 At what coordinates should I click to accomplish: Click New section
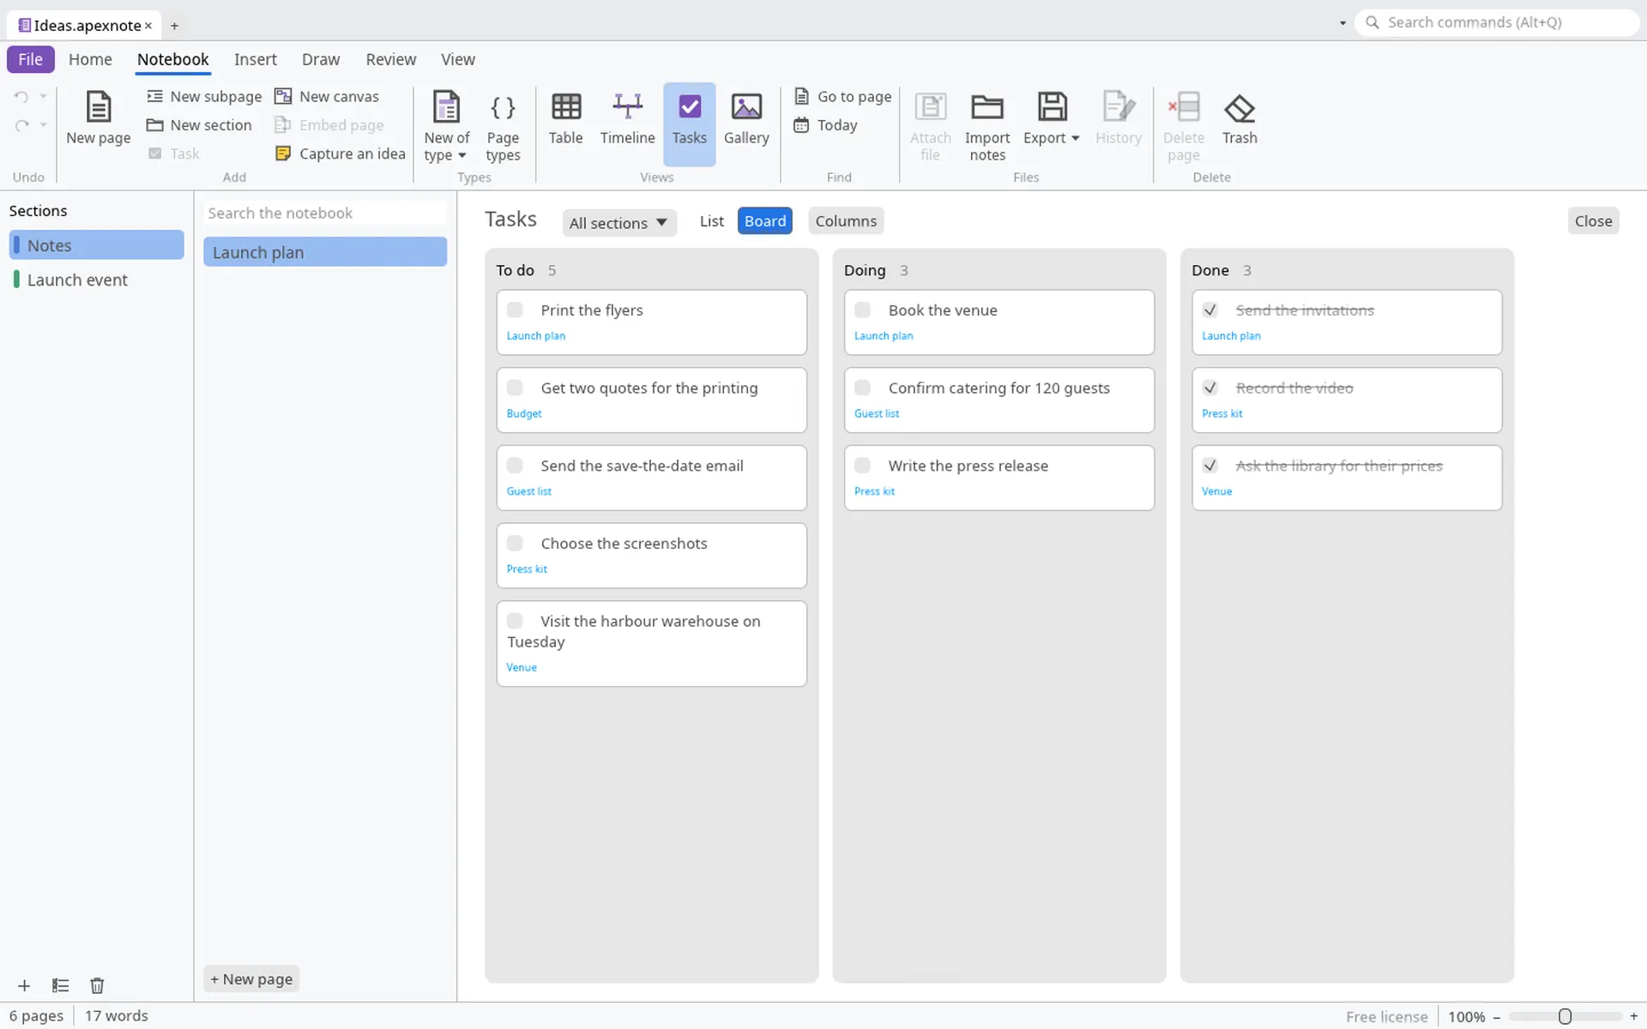[199, 125]
